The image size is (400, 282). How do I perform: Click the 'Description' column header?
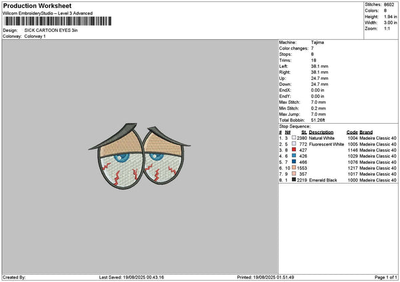pos(321,132)
